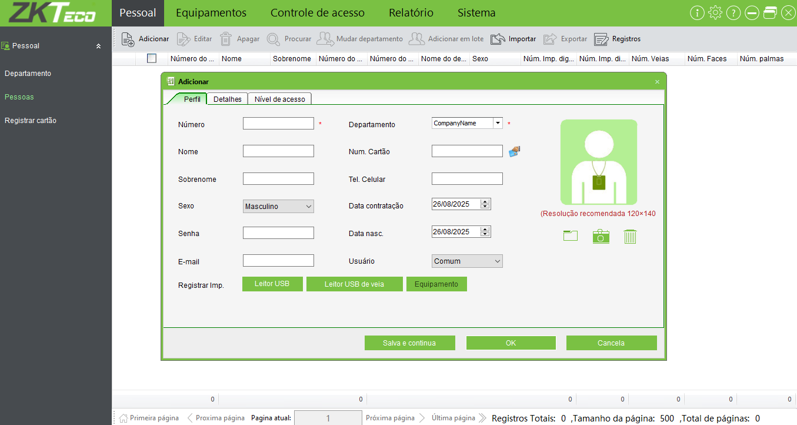Viewport: 797px width, 425px height.
Task: Open the Usuário dropdown showing Comum
Action: tap(467, 261)
